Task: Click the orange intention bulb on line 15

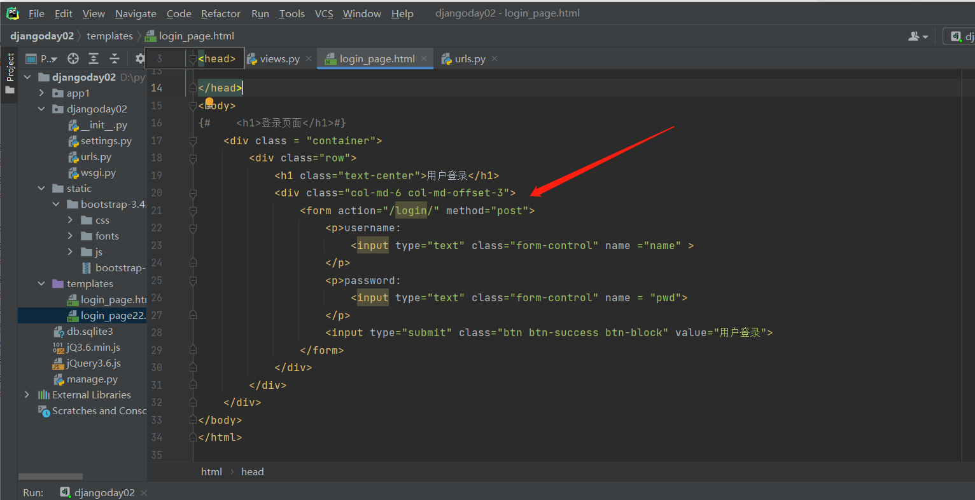Action: click(x=209, y=102)
